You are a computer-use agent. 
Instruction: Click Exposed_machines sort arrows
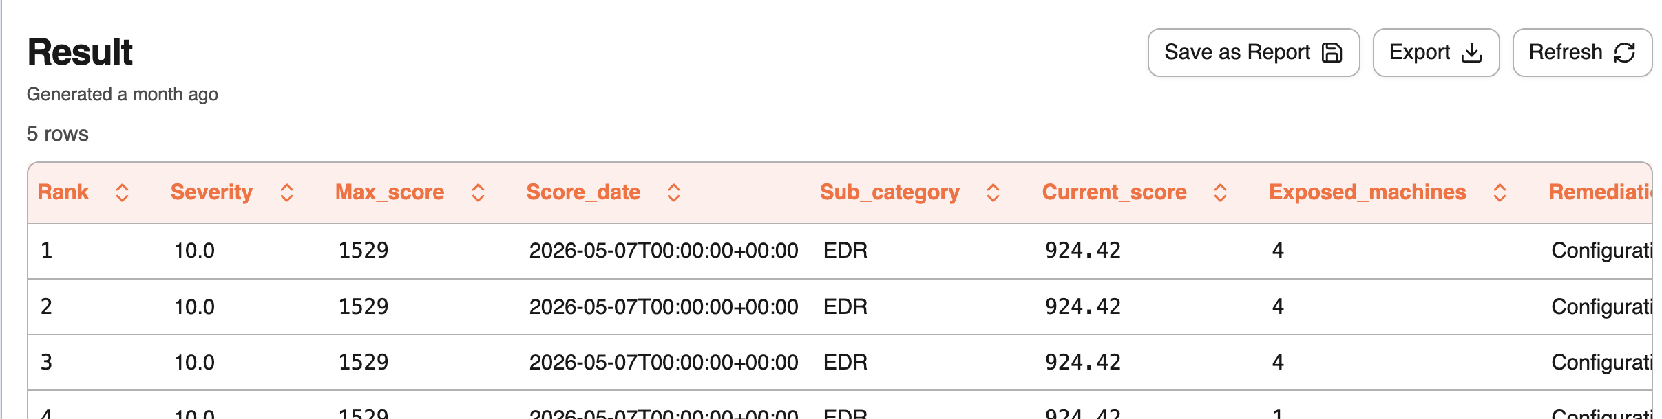coord(1500,193)
